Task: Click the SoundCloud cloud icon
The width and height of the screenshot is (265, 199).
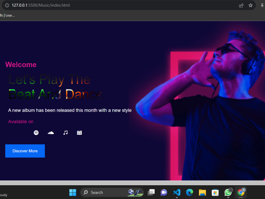Action: click(x=51, y=133)
